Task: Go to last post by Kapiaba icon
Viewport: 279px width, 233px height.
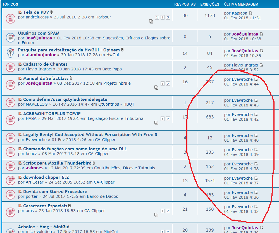Action: point(251,13)
